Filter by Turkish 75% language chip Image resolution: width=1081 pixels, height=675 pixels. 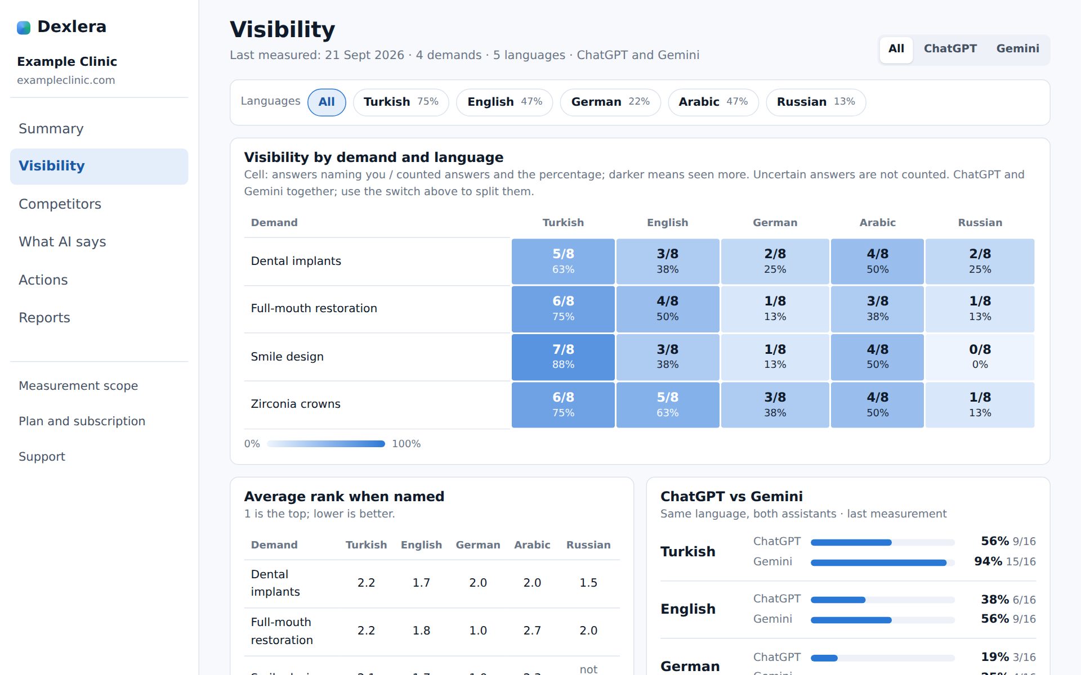click(401, 102)
